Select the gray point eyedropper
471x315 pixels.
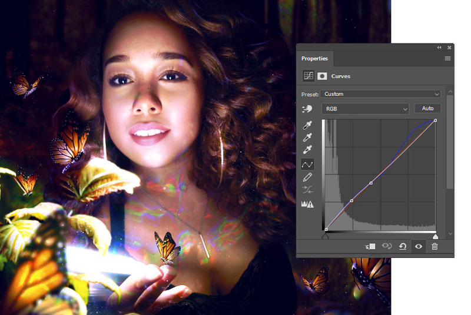pyautogui.click(x=307, y=138)
